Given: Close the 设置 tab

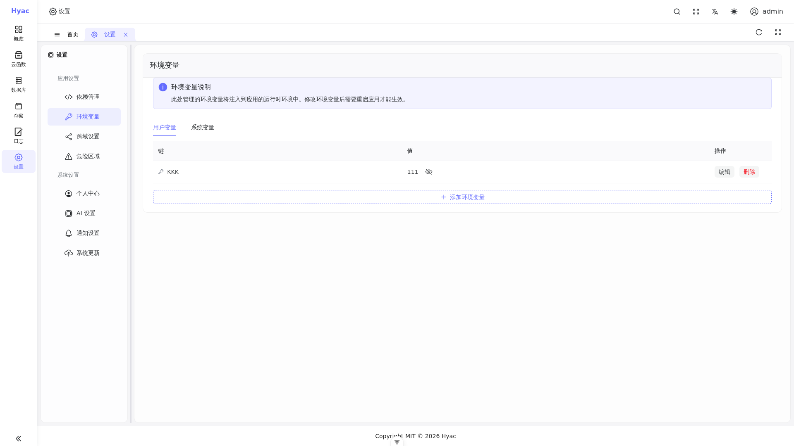Looking at the screenshot, I should [126, 35].
